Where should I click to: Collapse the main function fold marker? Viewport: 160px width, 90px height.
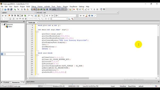[37, 32]
